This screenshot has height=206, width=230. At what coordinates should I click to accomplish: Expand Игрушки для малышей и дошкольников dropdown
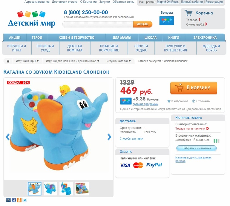point(73,61)
